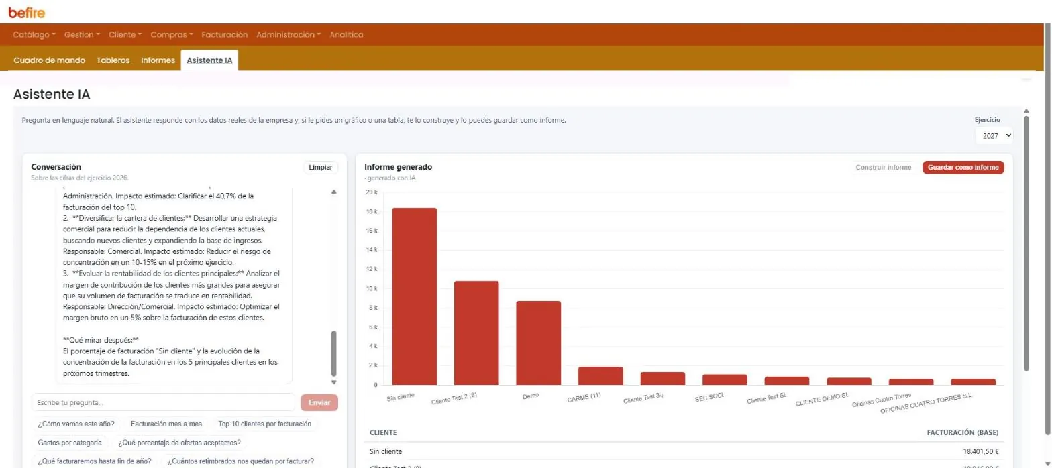This screenshot has height=468, width=1052.
Task: Choose the '¿Cómo vamos este año?' suggestion
Action: 76,424
